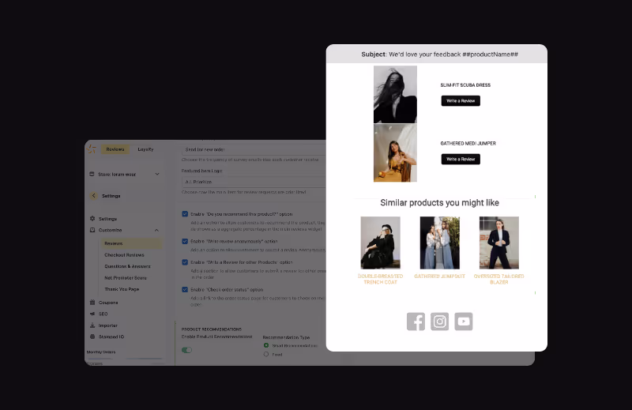Screen dimensions: 632x410
Task: Open the Reviews item under Customize
Action: pos(130,243)
